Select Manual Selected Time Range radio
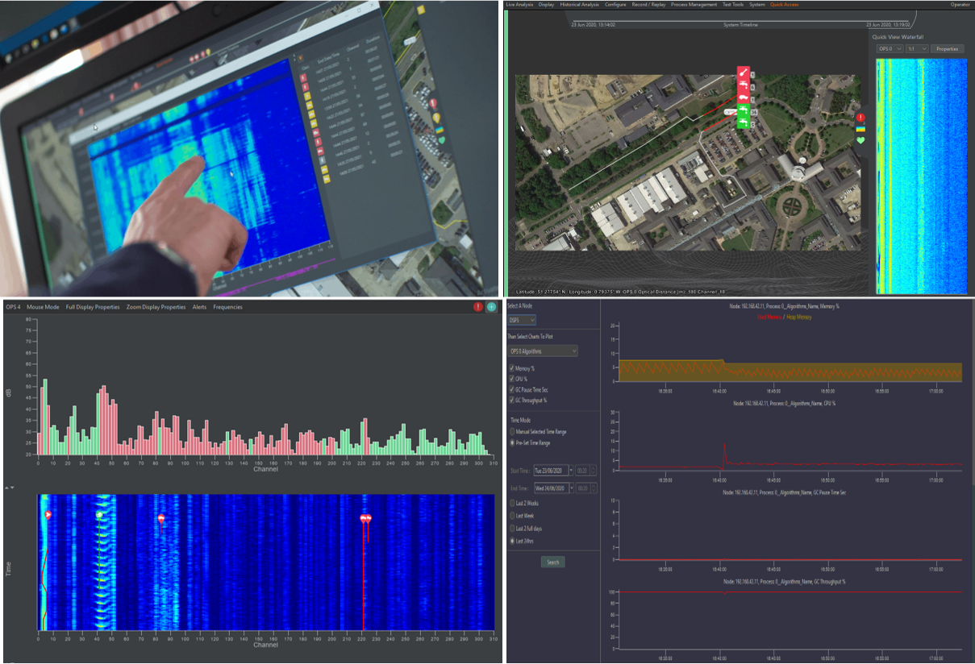 (512, 432)
